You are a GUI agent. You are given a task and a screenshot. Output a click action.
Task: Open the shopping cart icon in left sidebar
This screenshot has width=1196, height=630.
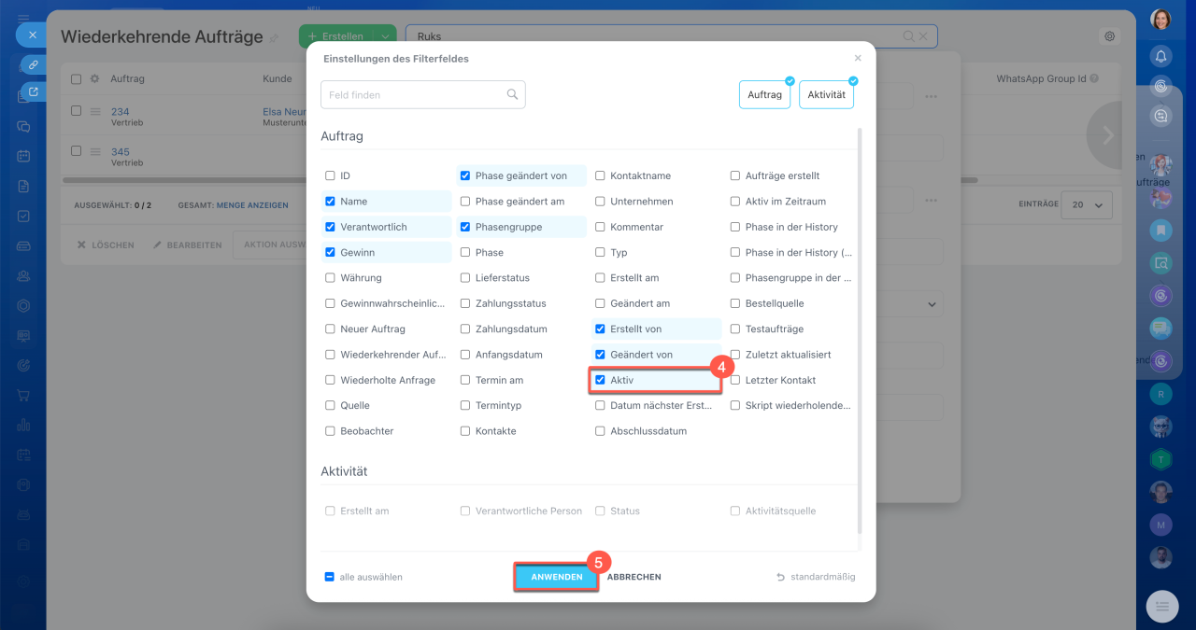click(24, 395)
